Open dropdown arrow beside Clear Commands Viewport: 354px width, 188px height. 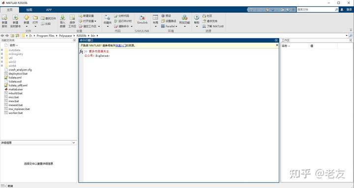(x=132, y=26)
